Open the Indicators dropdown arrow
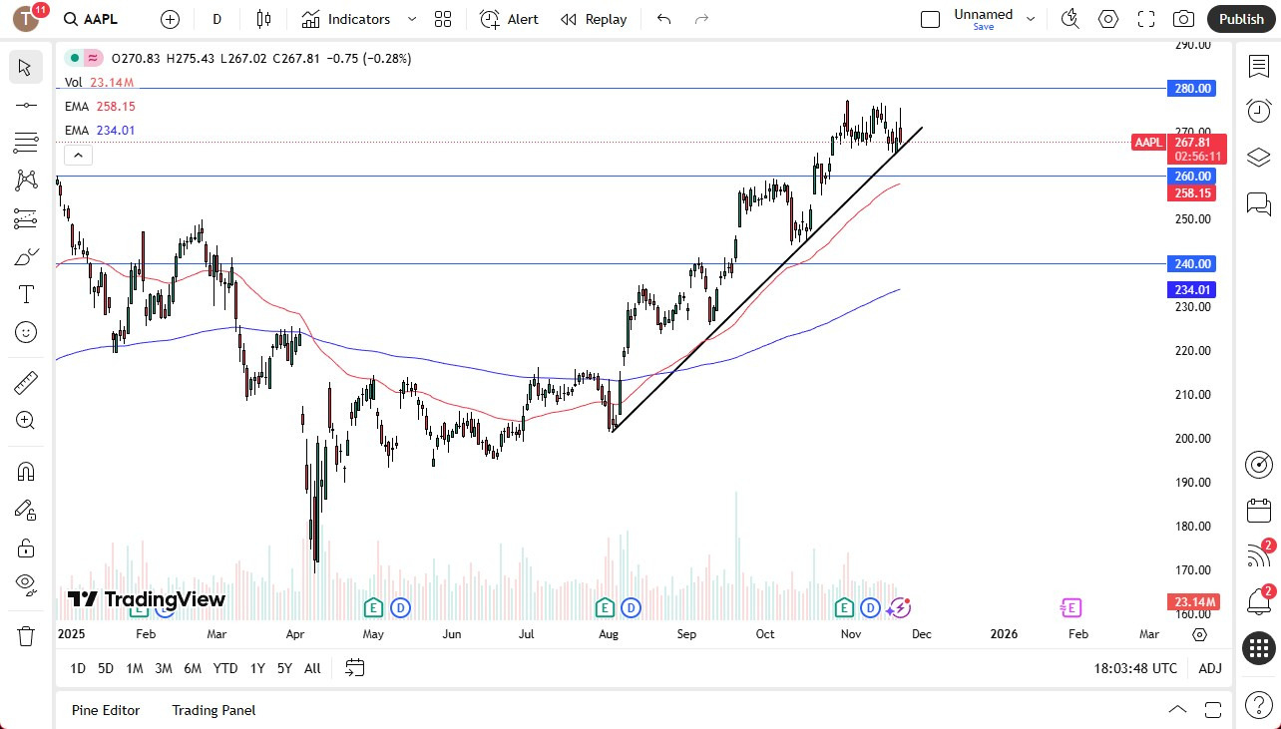 tap(411, 18)
